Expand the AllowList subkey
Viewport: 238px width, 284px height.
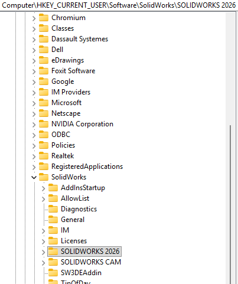pyautogui.click(x=44, y=199)
